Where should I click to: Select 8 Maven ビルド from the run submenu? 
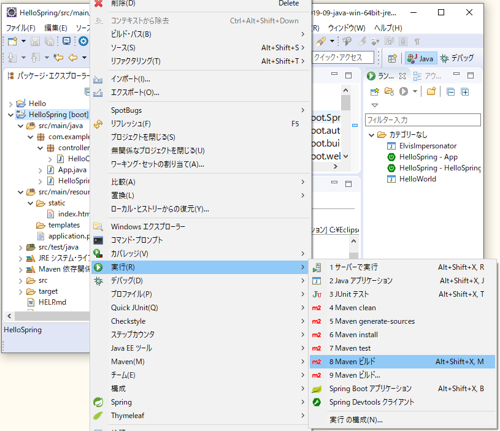pos(380,361)
